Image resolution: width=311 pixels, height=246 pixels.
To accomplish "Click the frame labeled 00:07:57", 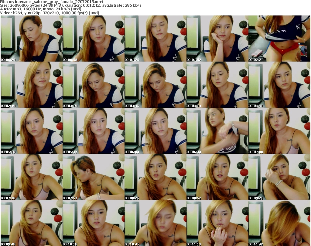I will [x=94, y=177].
